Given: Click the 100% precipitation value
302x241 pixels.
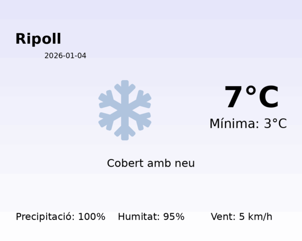Looking at the screenshot, I should [92, 217].
